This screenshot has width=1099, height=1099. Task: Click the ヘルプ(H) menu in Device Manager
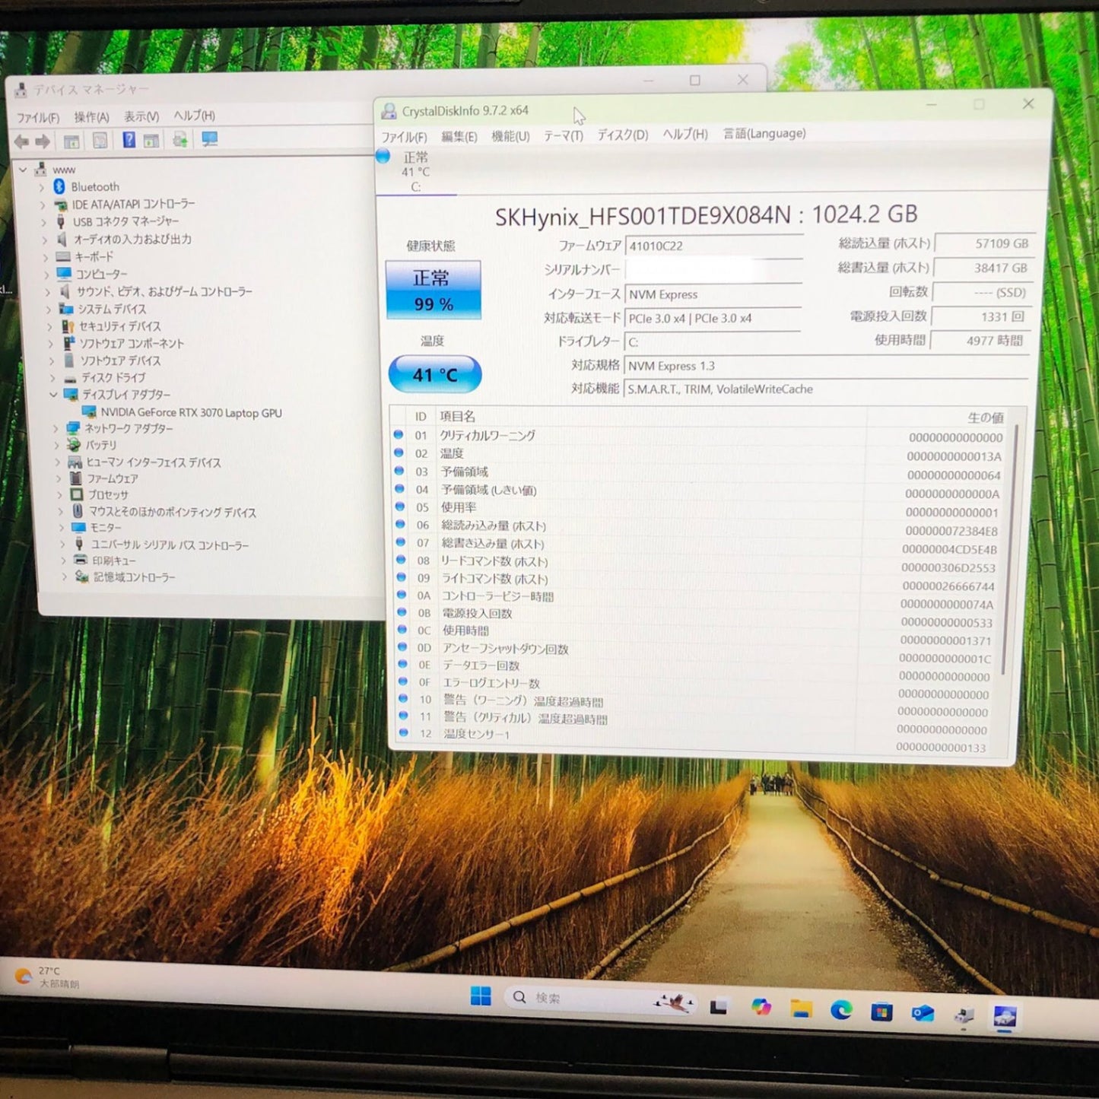tap(194, 115)
